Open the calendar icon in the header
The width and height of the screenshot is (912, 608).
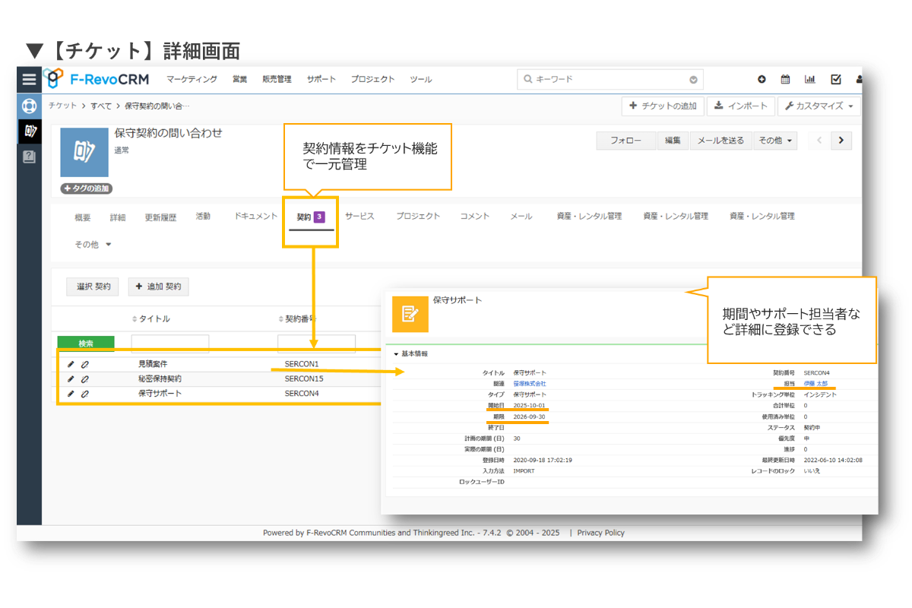(786, 79)
